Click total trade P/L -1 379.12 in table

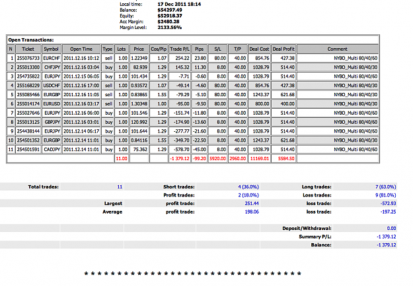[180, 159]
